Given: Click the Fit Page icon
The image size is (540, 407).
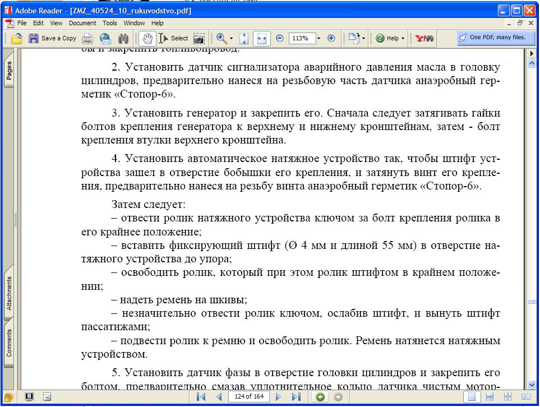Looking at the screenshot, I should coord(244,38).
